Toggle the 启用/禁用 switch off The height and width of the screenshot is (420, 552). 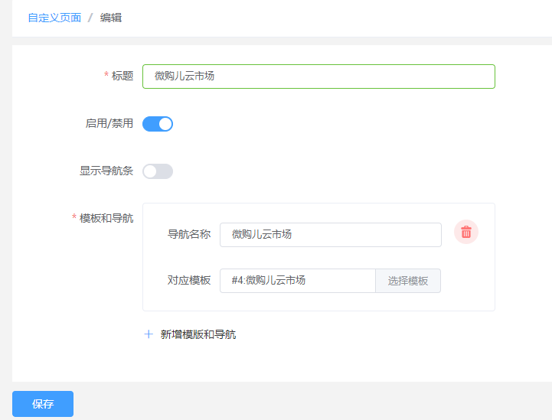(x=158, y=124)
